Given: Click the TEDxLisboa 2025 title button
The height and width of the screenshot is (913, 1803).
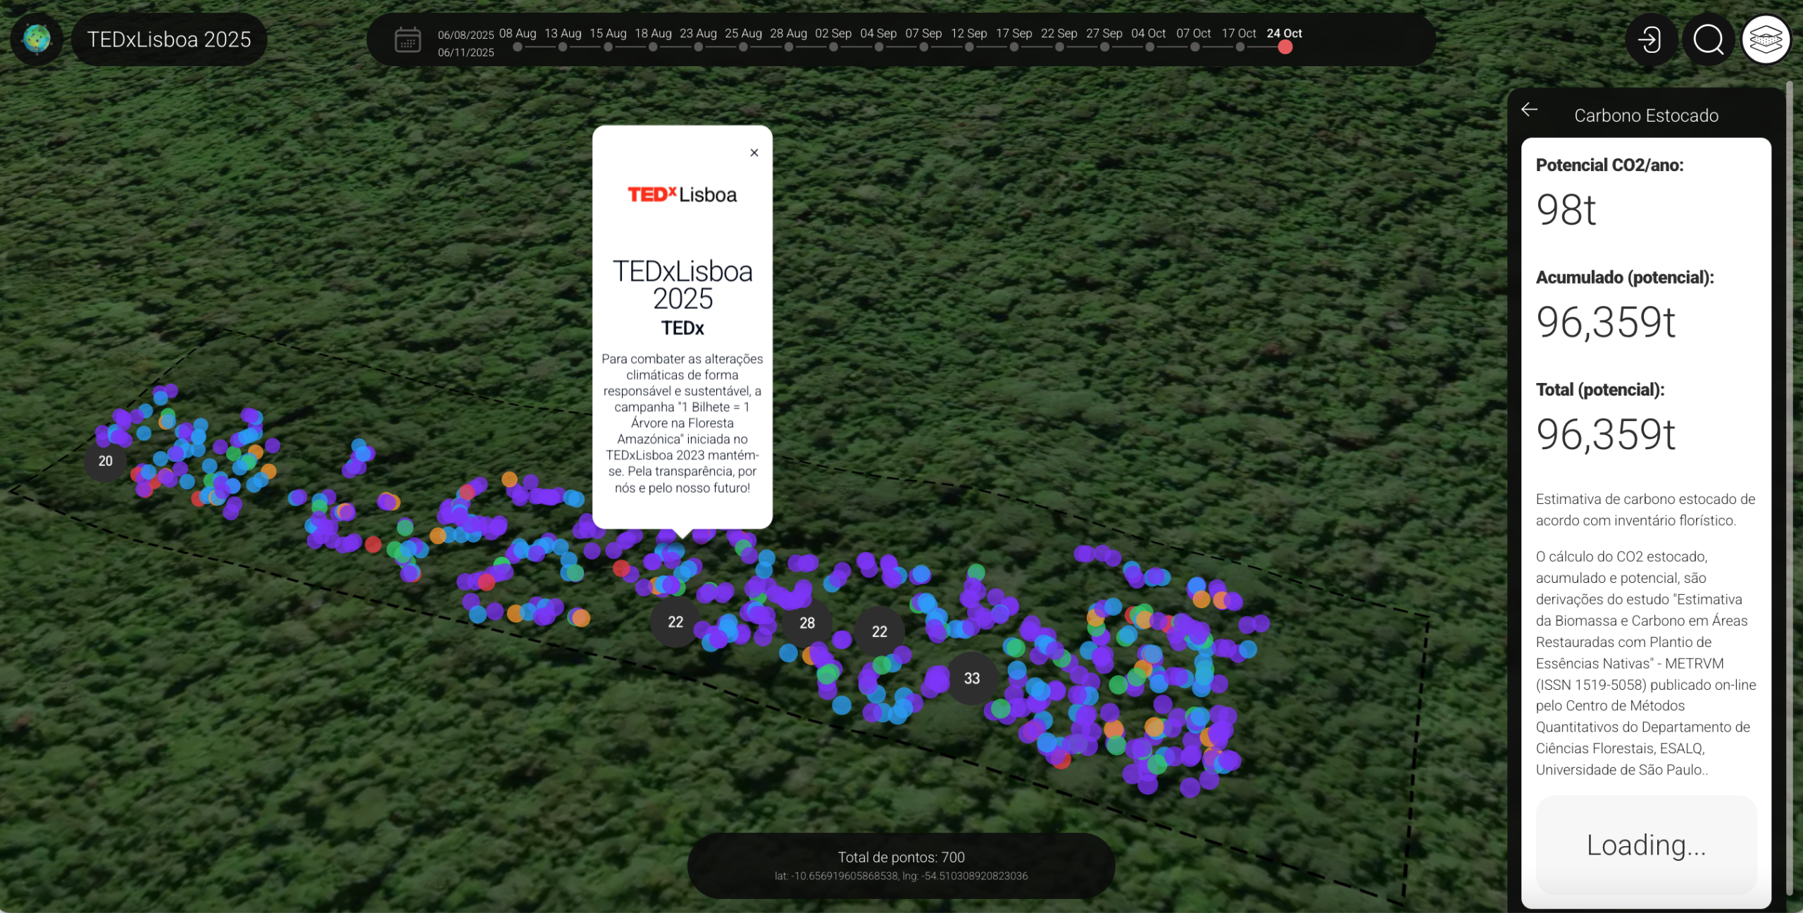Looking at the screenshot, I should pos(169,39).
